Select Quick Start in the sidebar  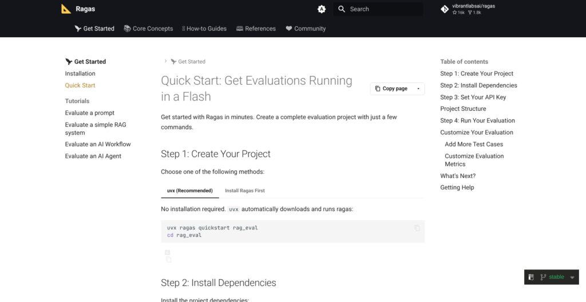click(80, 85)
